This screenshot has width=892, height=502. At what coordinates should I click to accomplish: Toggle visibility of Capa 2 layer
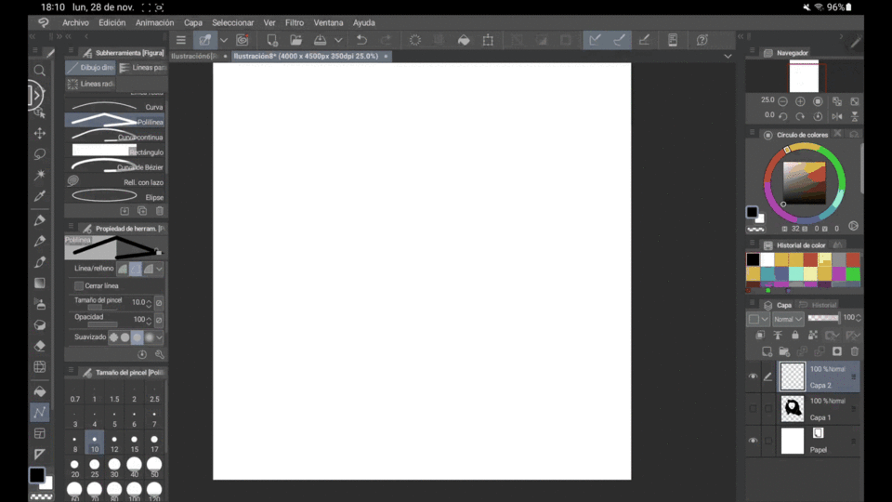click(753, 376)
